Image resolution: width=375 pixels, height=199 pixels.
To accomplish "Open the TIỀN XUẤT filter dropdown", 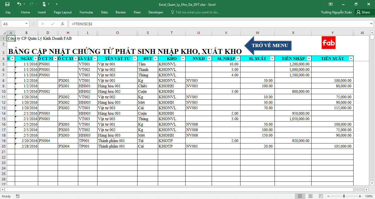I will click(x=351, y=59).
